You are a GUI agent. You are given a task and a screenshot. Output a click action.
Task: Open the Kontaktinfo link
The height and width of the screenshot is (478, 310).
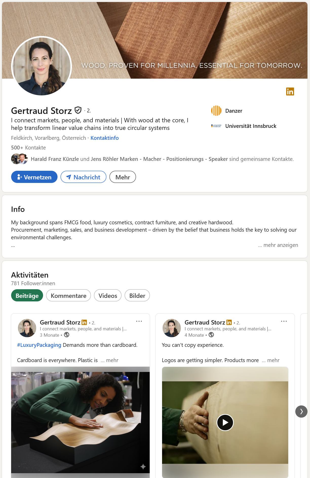point(105,138)
